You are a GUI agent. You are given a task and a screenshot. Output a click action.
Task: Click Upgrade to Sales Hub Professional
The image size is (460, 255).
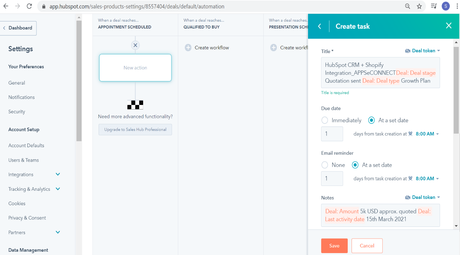(135, 129)
